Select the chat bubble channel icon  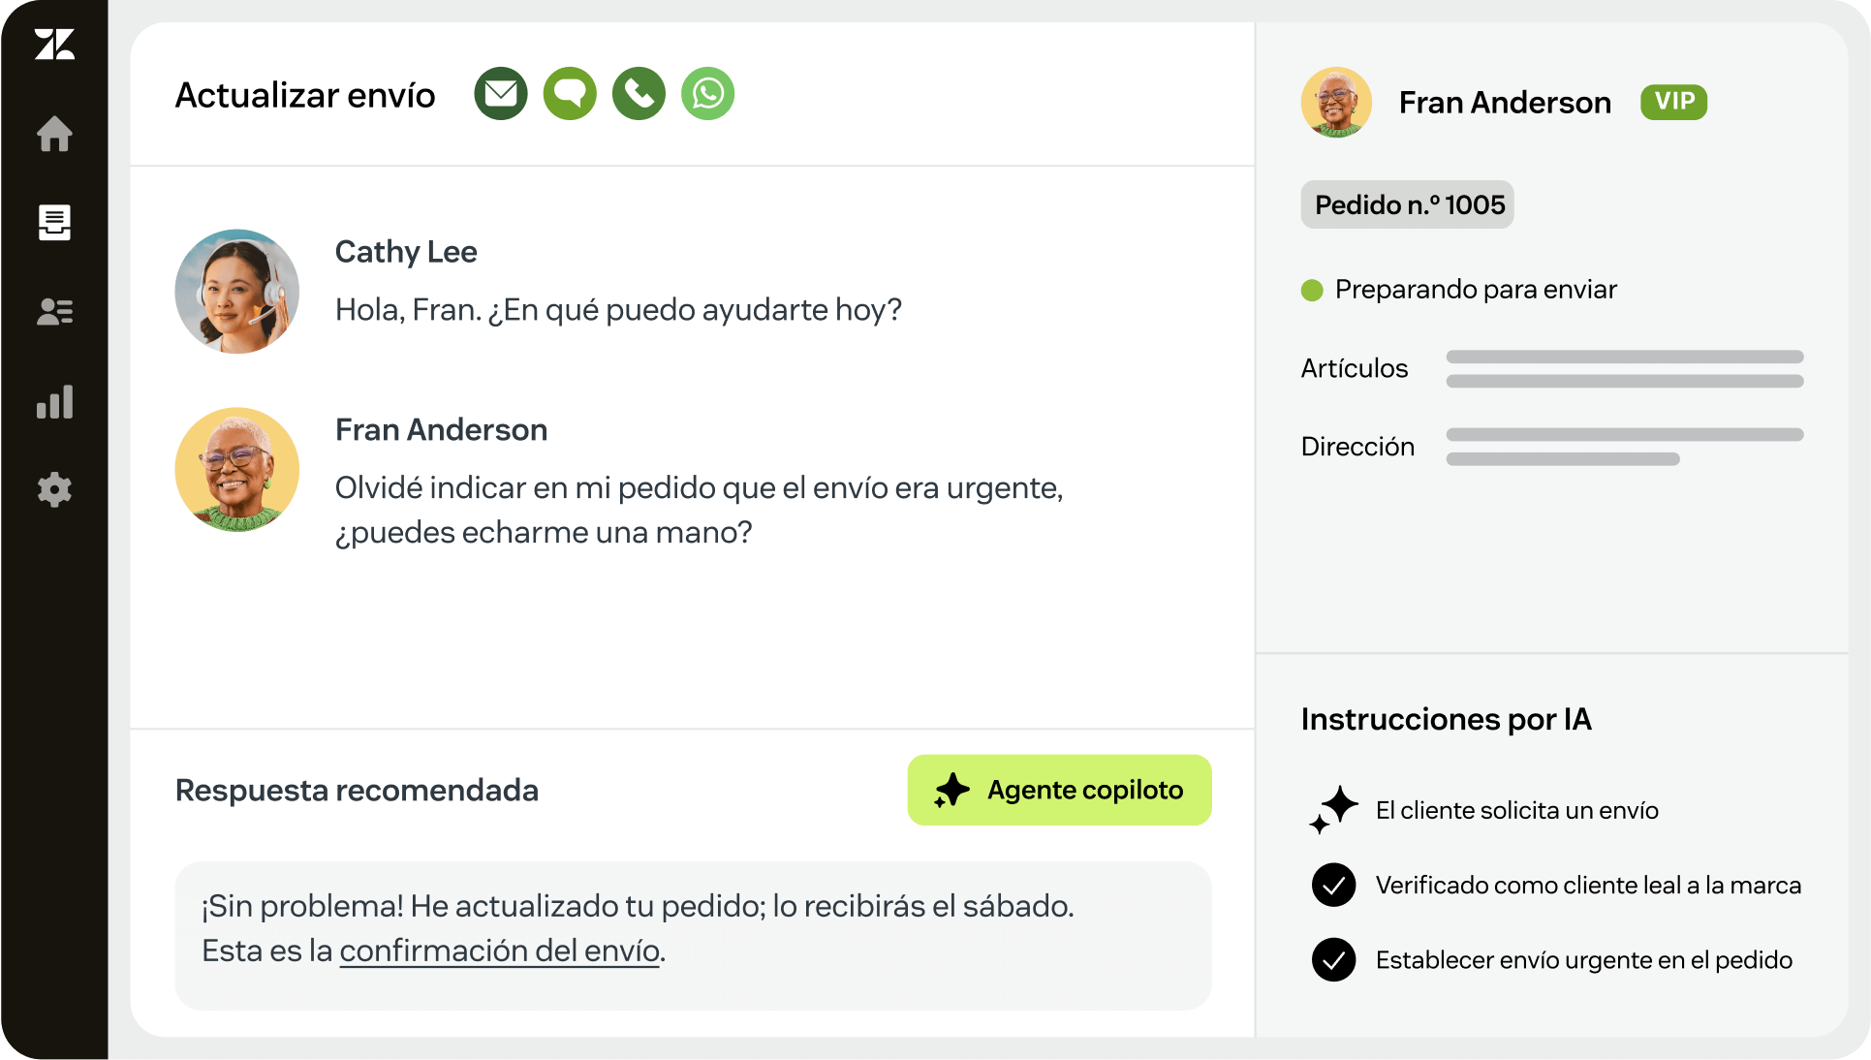[570, 94]
